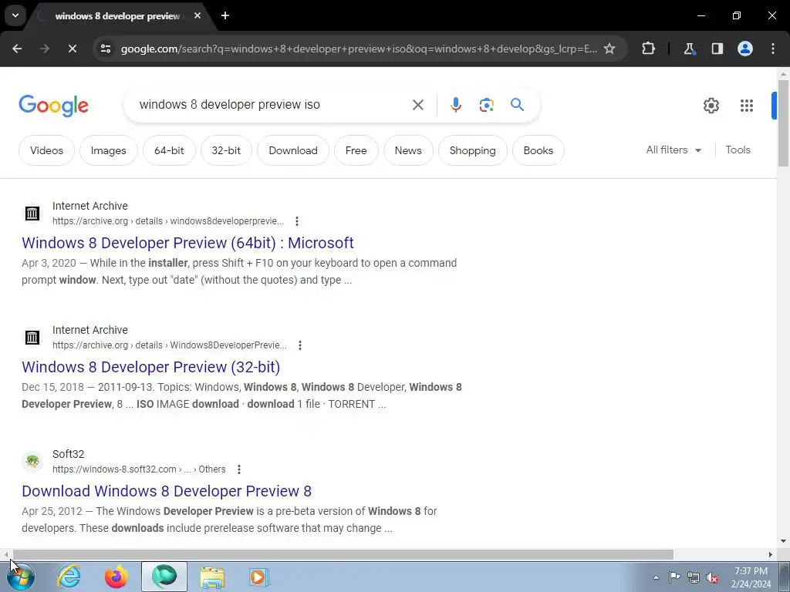Image resolution: width=790 pixels, height=592 pixels.
Task: Go back to previous page
Action: pyautogui.click(x=17, y=49)
